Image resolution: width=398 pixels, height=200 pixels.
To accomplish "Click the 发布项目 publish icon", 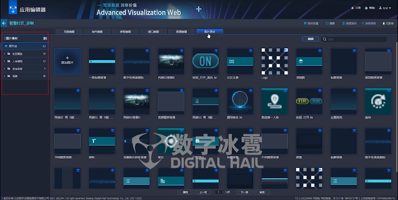I will (363, 23).
